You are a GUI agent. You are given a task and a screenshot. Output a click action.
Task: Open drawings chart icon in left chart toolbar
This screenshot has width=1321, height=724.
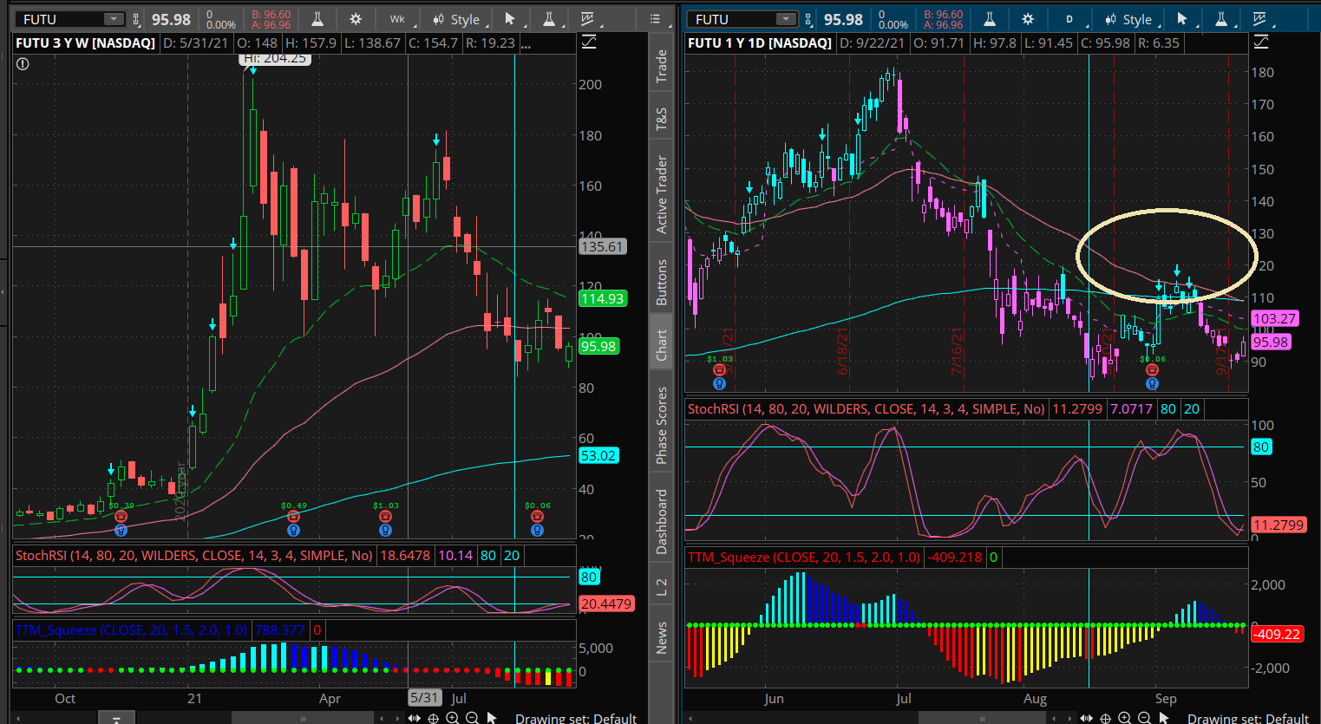(x=587, y=19)
